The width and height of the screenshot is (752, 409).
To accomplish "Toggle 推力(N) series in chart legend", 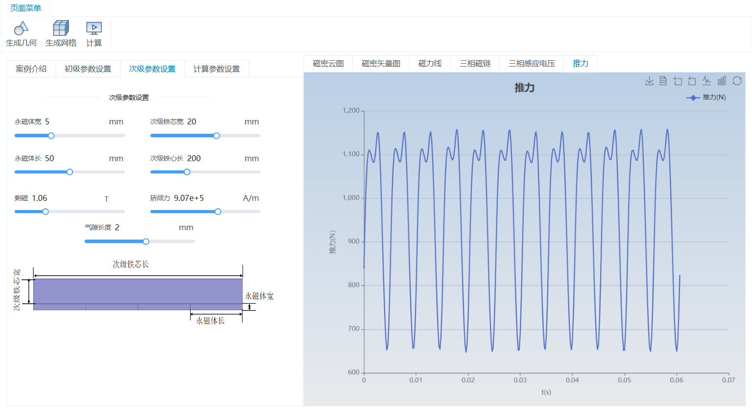I will (706, 97).
